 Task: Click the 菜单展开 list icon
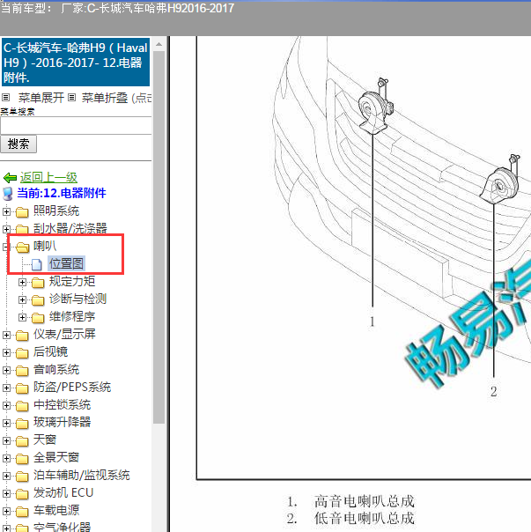[6, 98]
